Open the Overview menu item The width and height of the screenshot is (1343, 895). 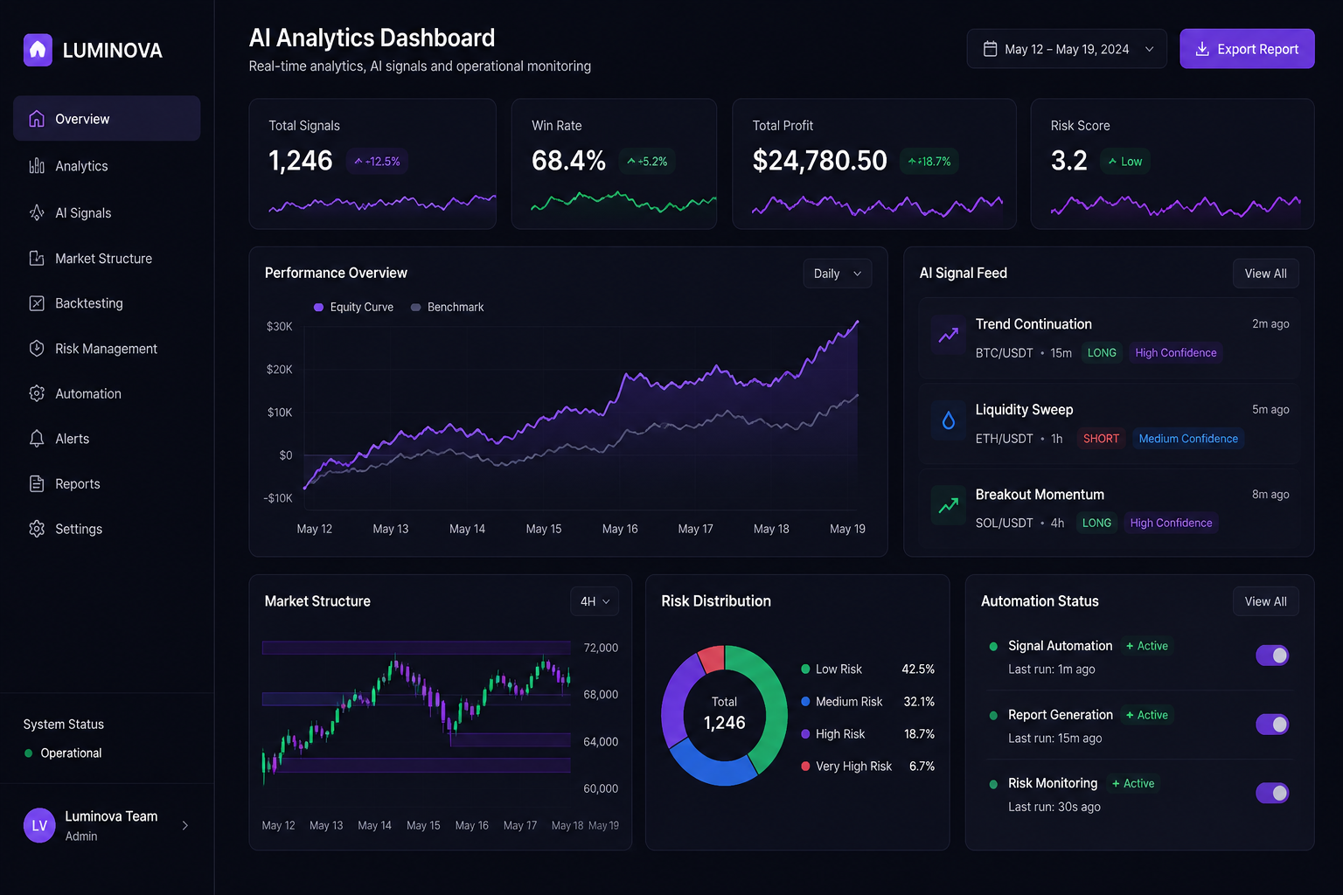point(107,119)
